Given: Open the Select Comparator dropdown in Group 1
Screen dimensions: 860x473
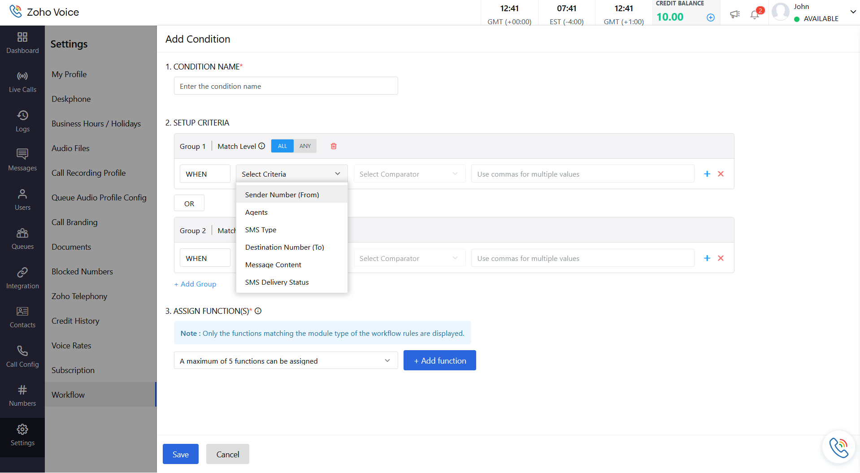Looking at the screenshot, I should point(410,174).
